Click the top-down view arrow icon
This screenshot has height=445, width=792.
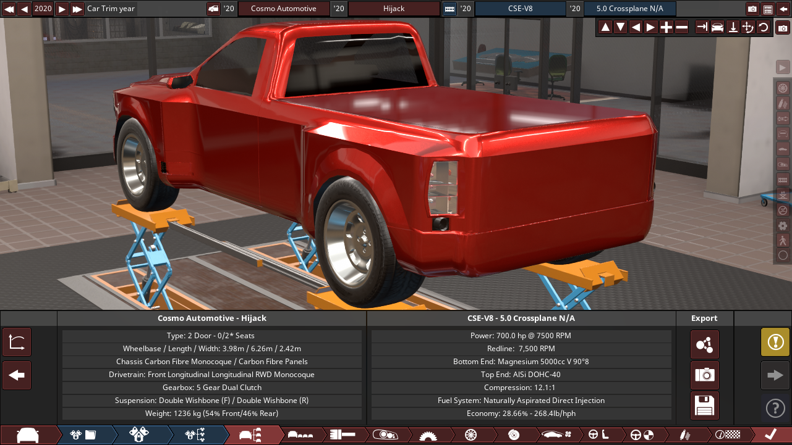click(733, 27)
